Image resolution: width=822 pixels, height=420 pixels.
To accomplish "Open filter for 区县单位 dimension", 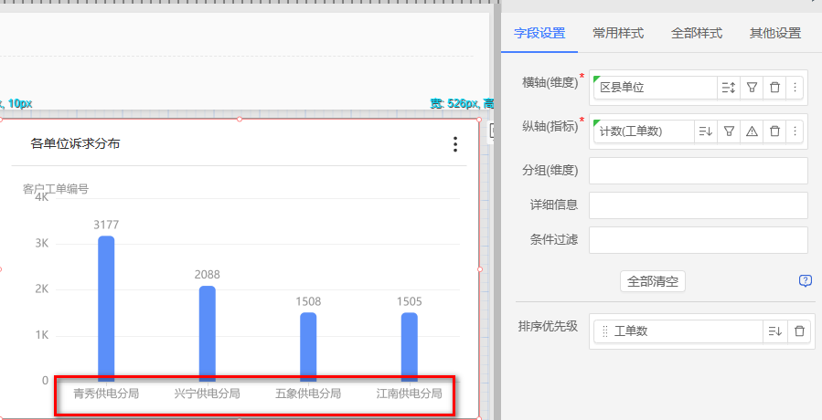I will coord(752,88).
